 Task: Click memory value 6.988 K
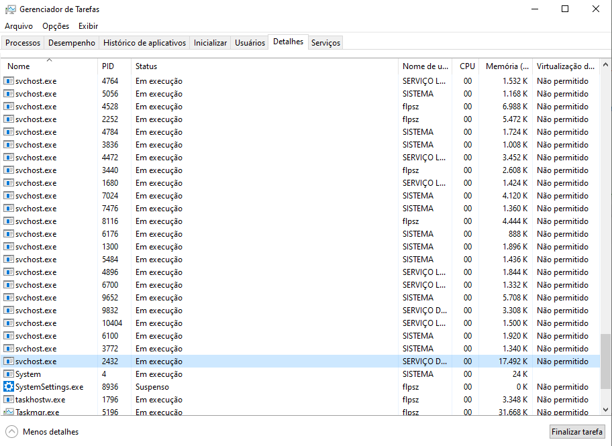point(515,107)
